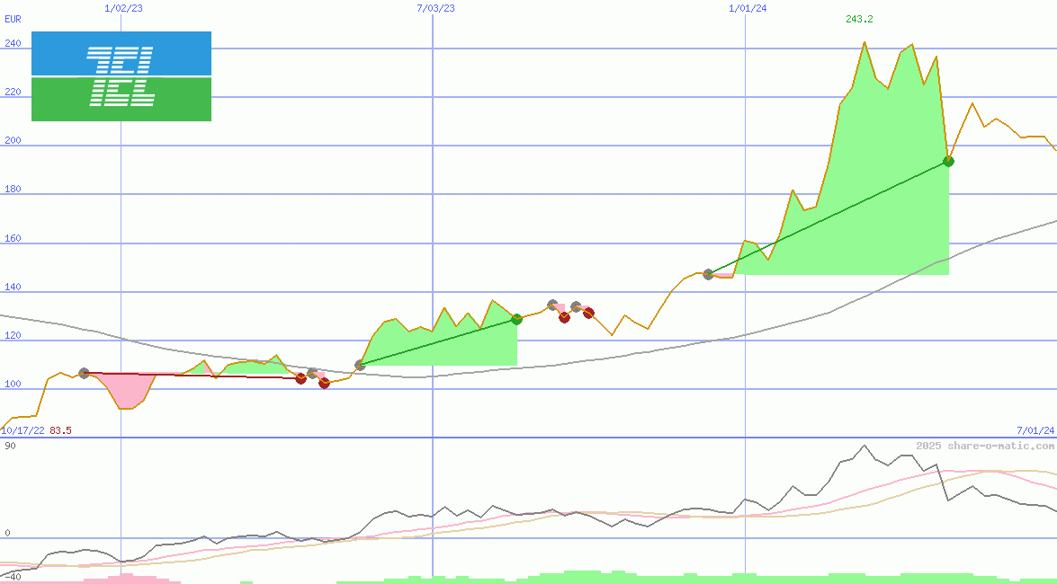Click the blue TCI logo block
The image size is (1057, 584).
pyautogui.click(x=121, y=54)
